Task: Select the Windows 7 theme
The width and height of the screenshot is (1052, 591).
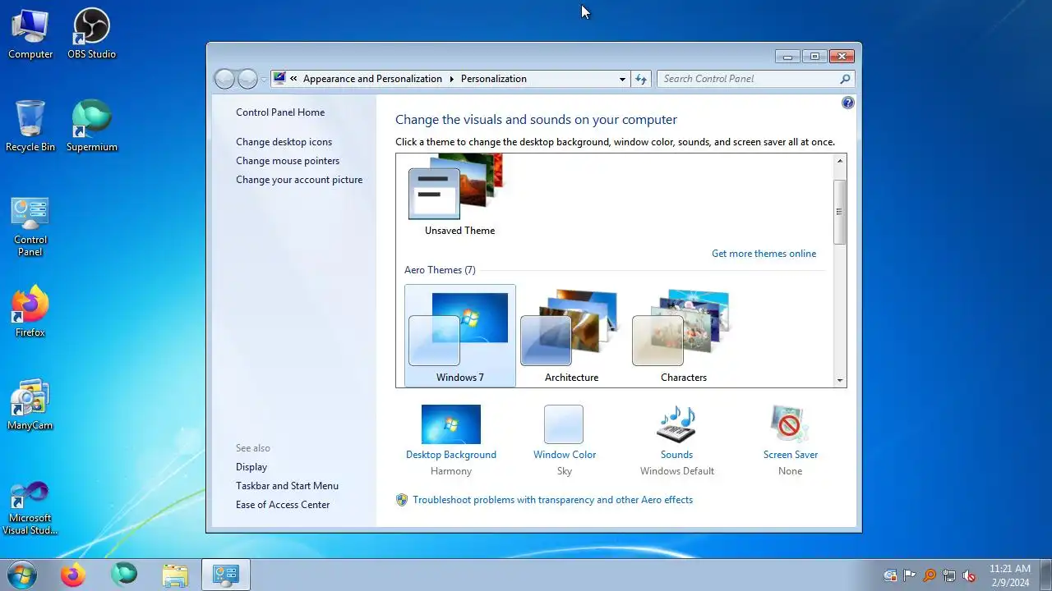Action: [x=460, y=335]
